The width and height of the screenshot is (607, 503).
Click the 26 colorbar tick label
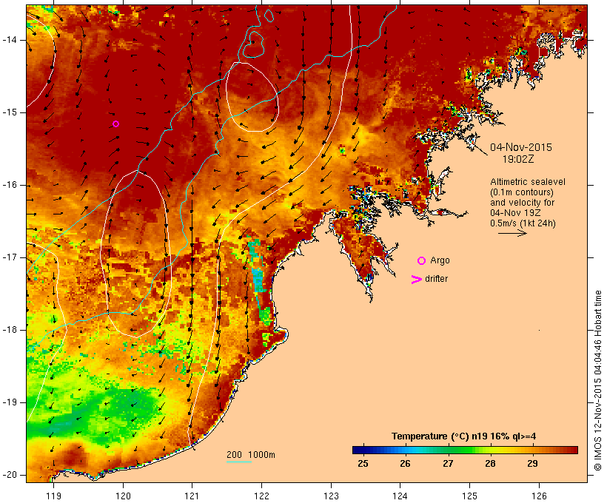pyautogui.click(x=405, y=463)
